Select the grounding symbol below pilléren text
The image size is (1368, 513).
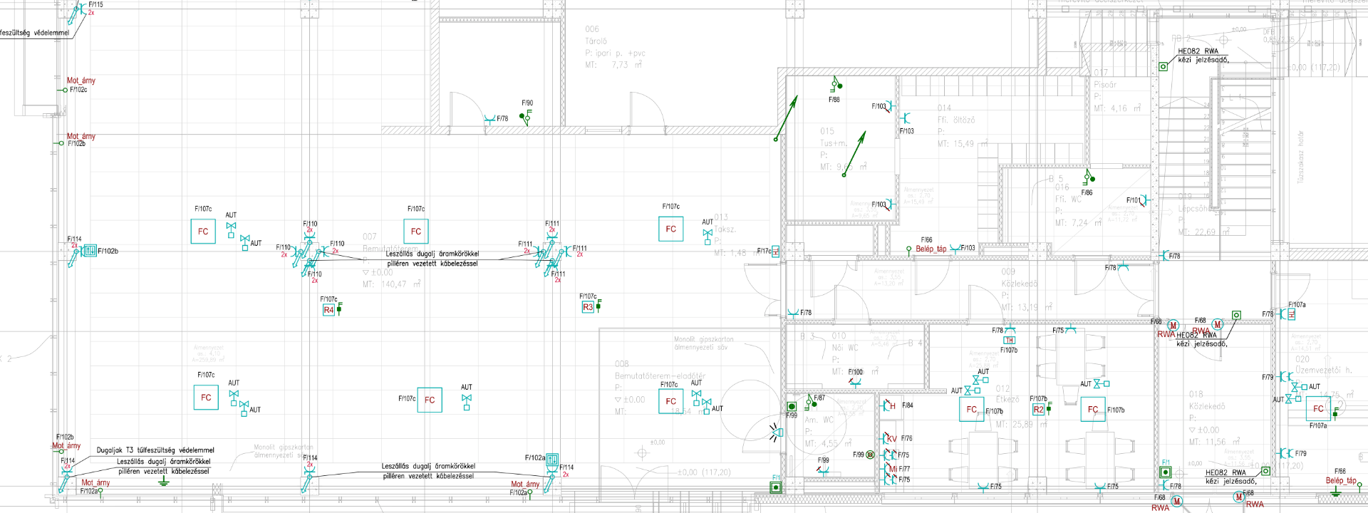[x=163, y=482]
